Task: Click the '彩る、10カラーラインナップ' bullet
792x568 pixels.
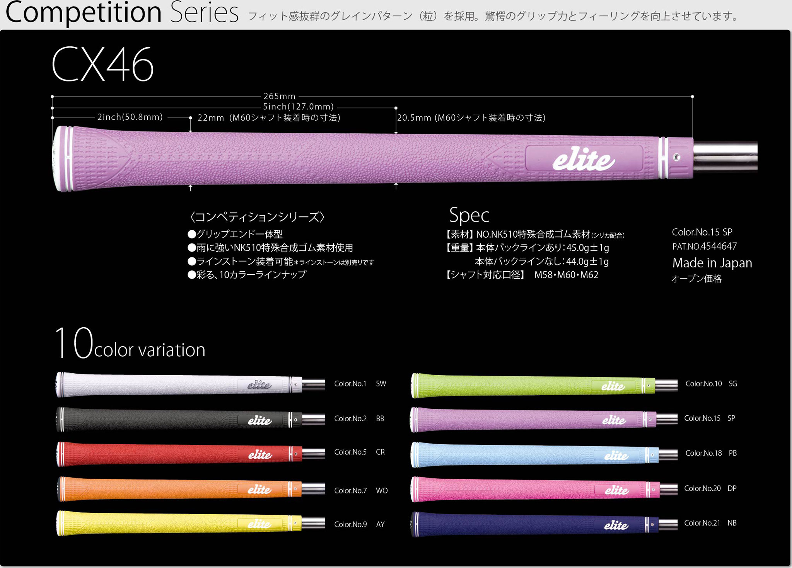Action: [247, 275]
